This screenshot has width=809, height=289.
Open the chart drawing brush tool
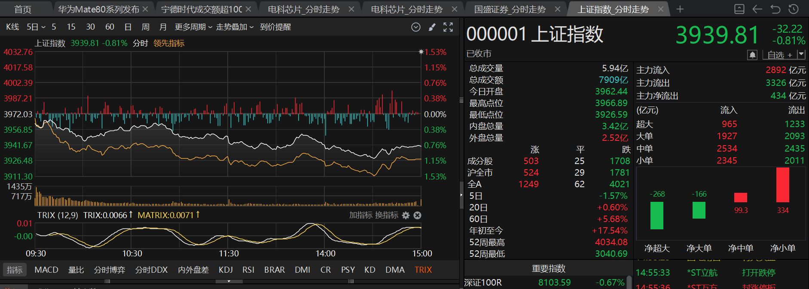[432, 27]
